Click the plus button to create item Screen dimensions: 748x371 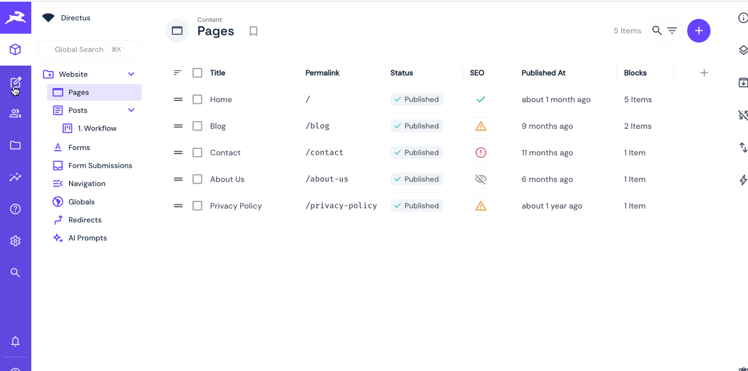click(x=698, y=31)
